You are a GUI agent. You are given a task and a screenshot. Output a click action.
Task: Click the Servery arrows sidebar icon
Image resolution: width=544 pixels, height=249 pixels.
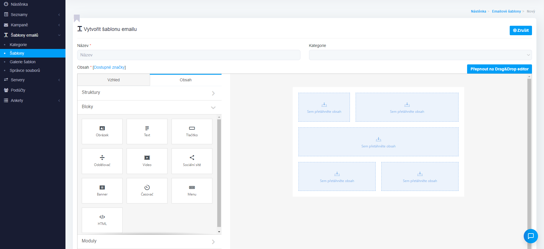[x=6, y=80]
